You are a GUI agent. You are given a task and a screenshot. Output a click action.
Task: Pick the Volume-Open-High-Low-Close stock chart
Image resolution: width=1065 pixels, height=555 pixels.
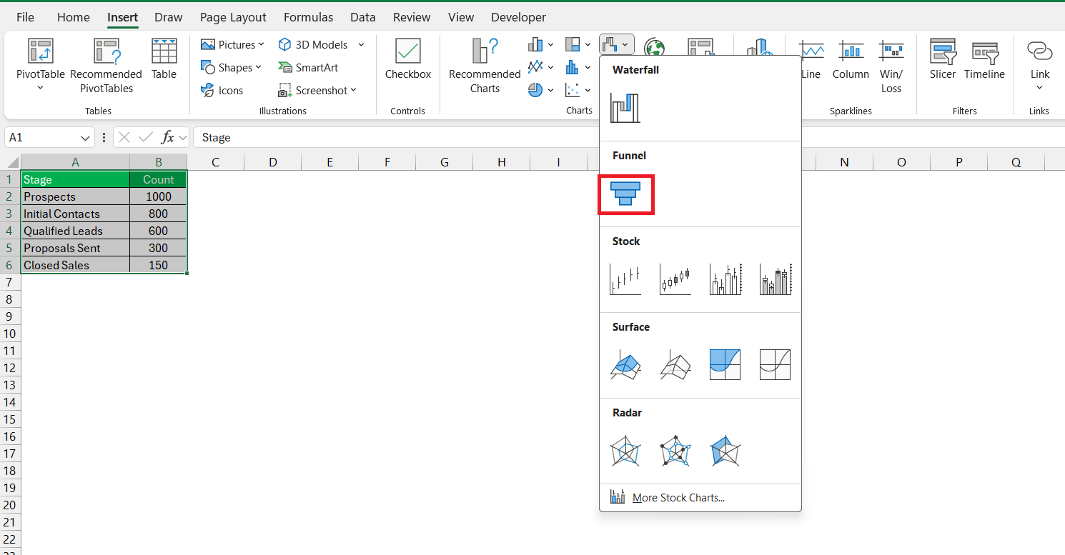tap(776, 279)
